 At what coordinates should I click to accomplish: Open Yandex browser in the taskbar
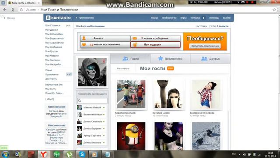[x=44, y=154]
